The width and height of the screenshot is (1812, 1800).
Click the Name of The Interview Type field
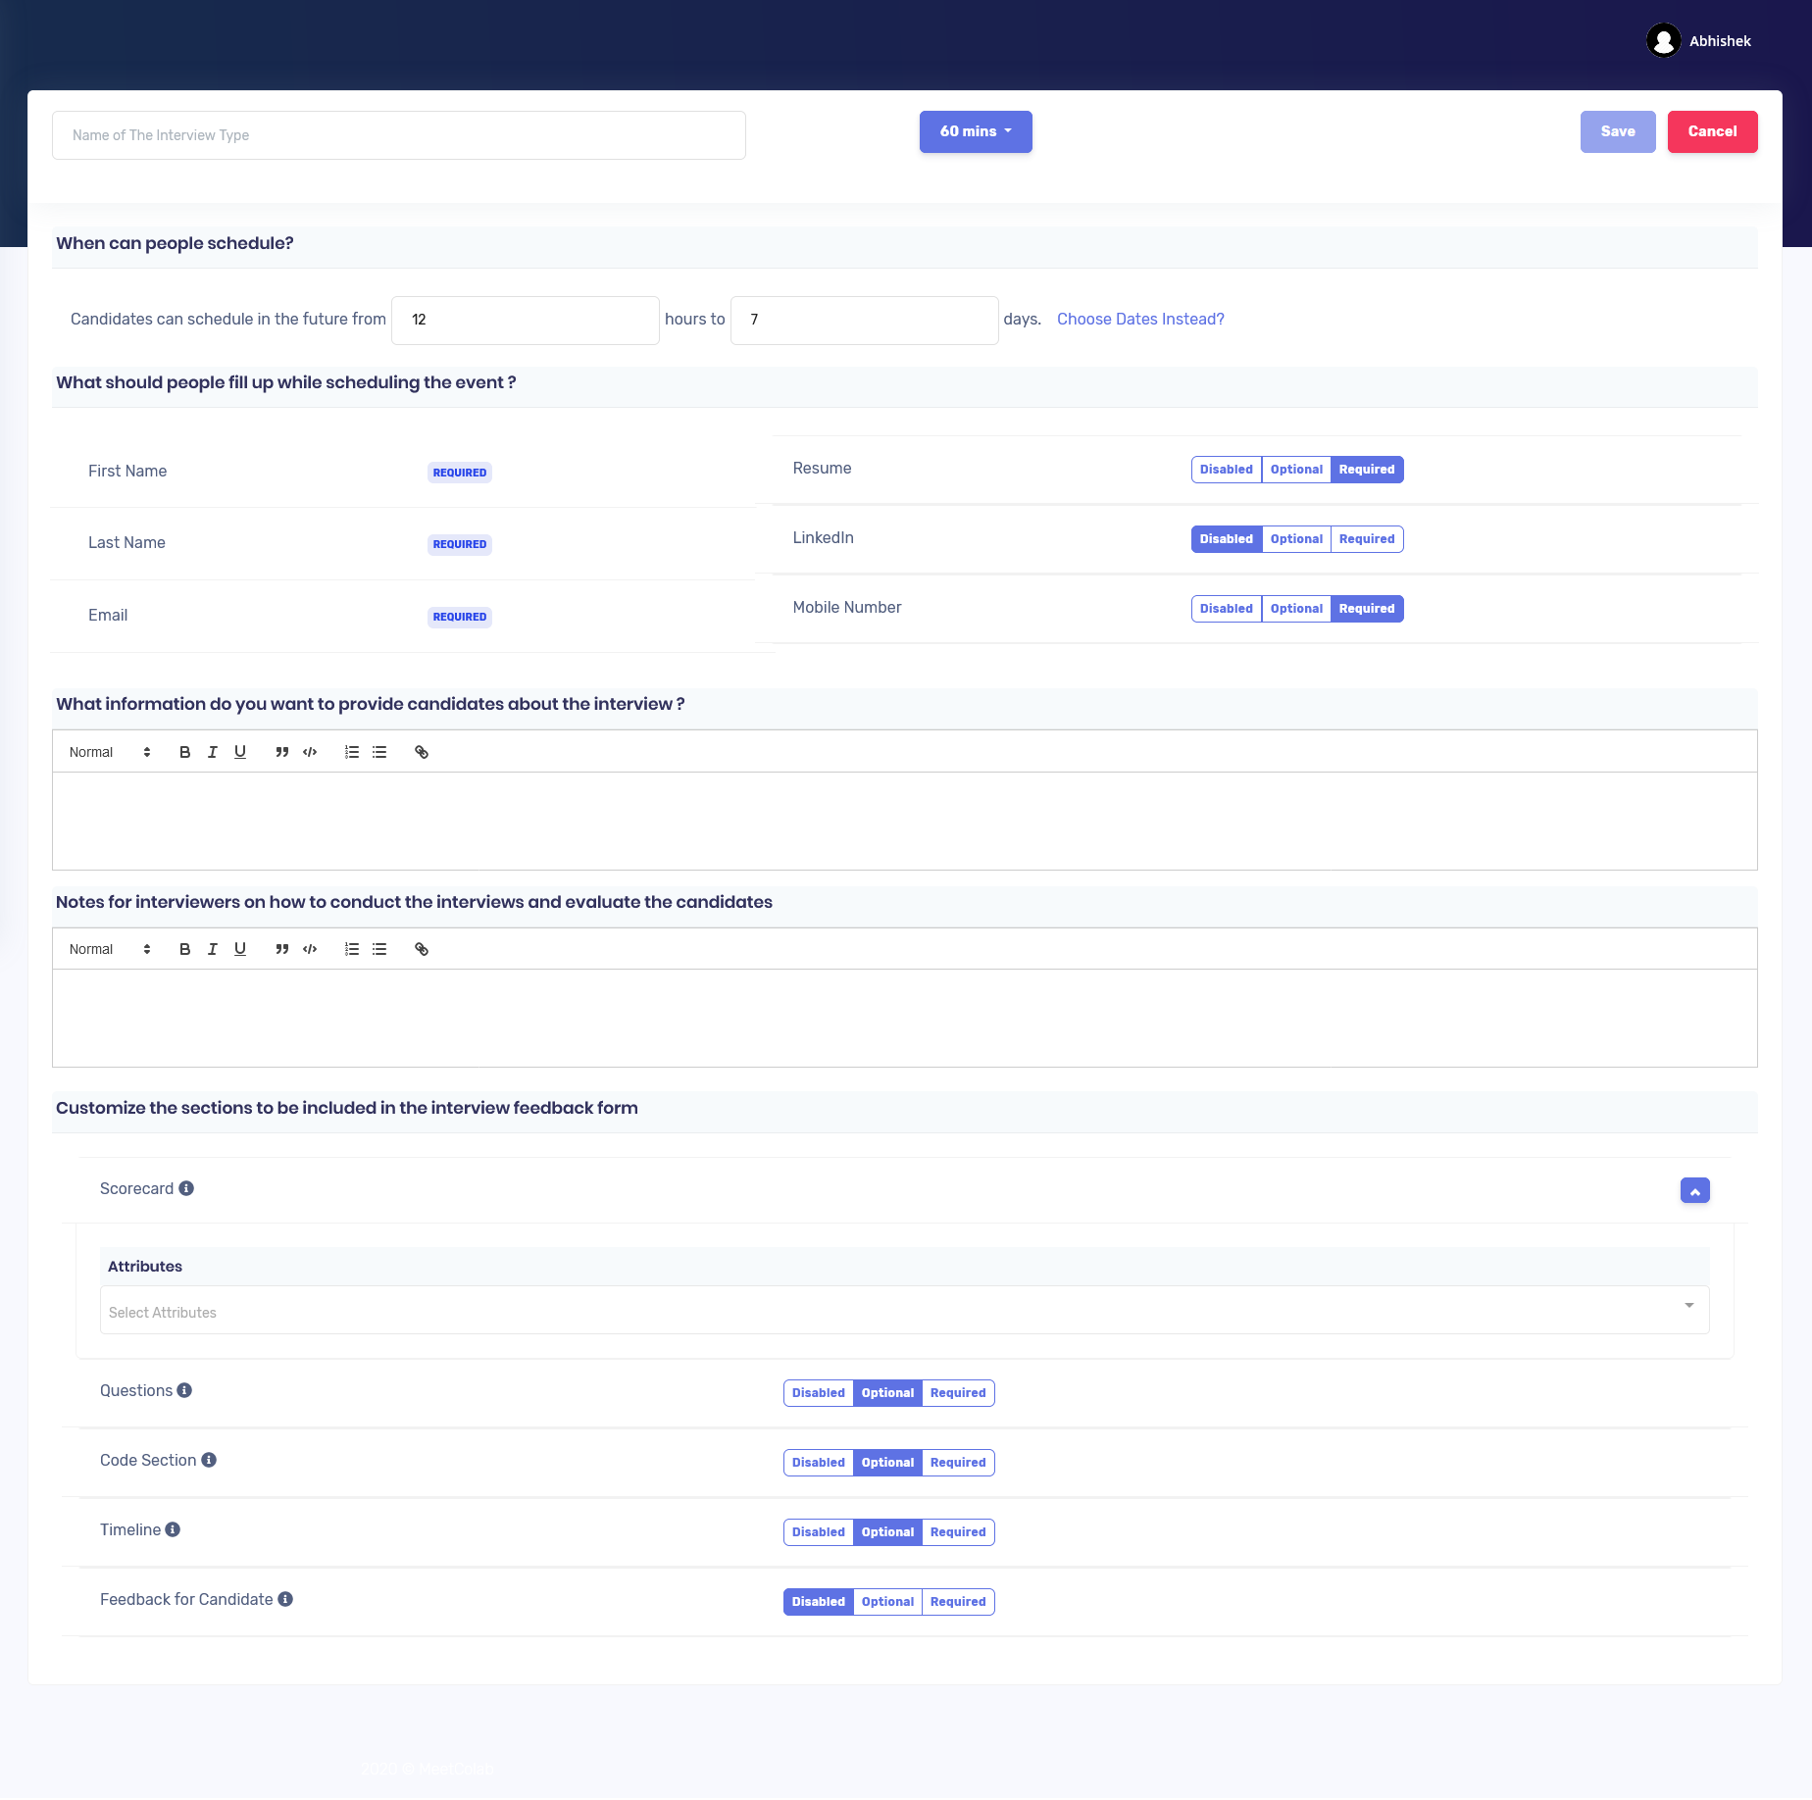coord(398,135)
